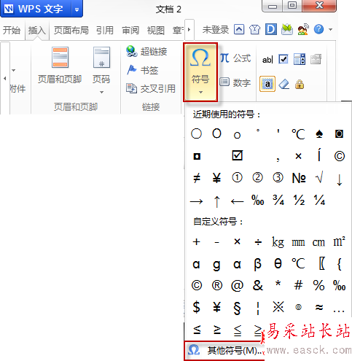Insert the ÷ division custom symbol
352x361 pixels.
click(258, 242)
